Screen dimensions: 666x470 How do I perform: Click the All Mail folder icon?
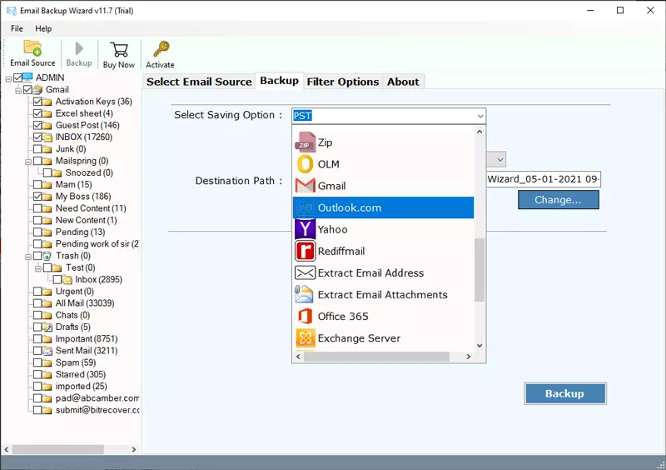point(47,303)
